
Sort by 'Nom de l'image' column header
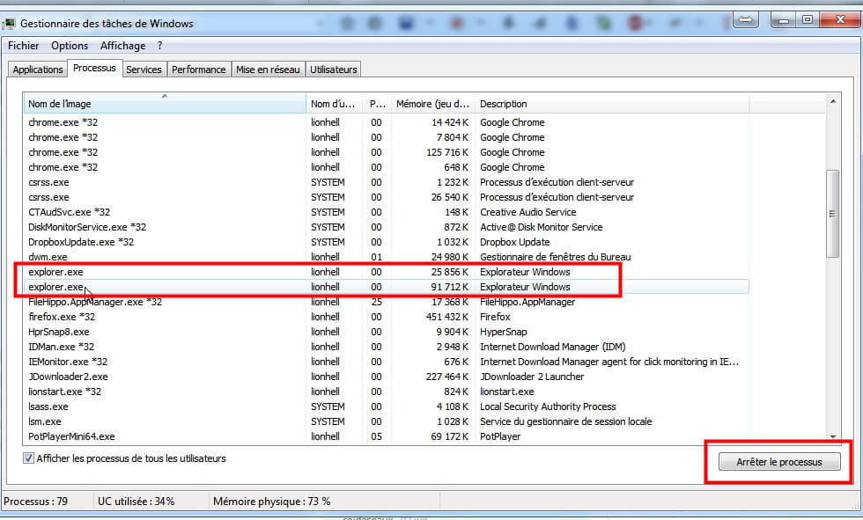point(165,104)
